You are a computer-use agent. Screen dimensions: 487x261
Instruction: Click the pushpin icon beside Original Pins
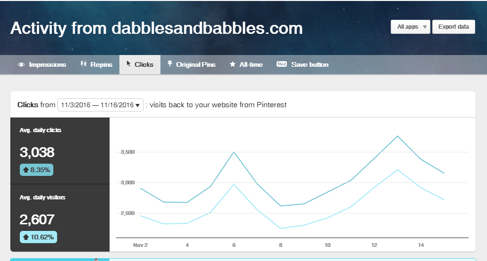pos(169,64)
